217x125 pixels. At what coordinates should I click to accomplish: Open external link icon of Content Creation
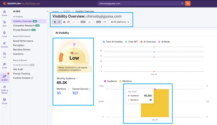(x=32, y=78)
